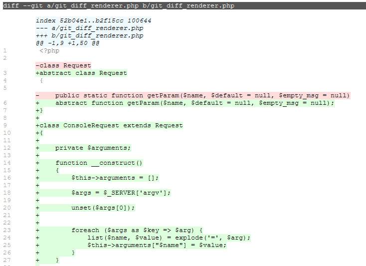This screenshot has height=266, width=366.
Task: Click line number 6 in the gutter
Action: point(5,103)
